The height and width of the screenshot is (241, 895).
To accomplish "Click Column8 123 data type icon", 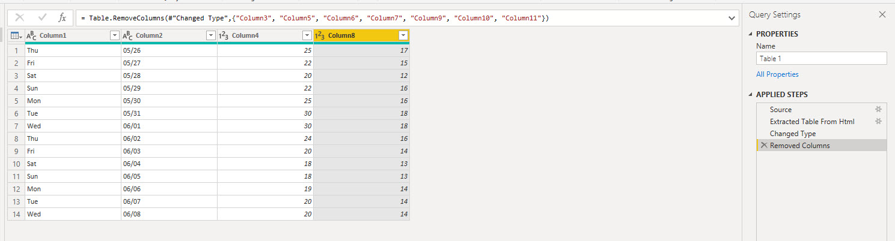I will pos(320,36).
